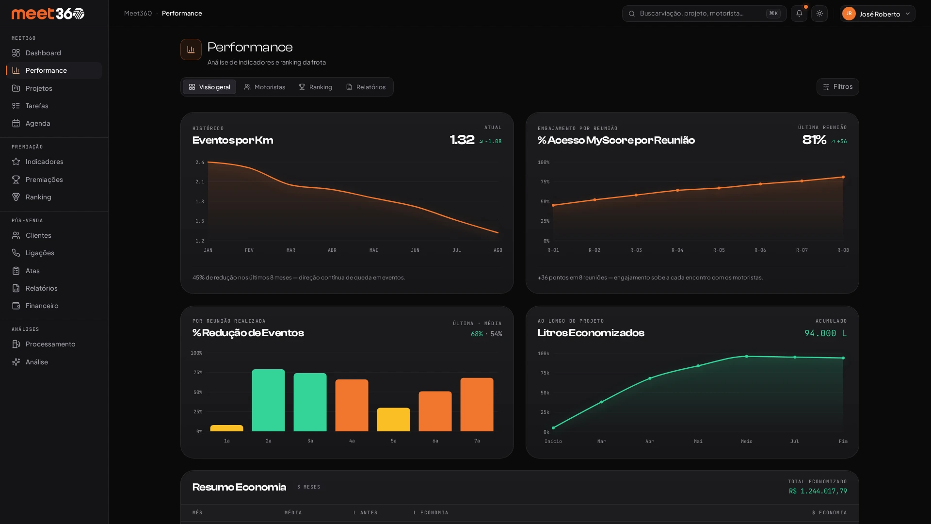This screenshot has height=524, width=931.
Task: Click the Premiações trophy icon
Action: (x=16, y=180)
